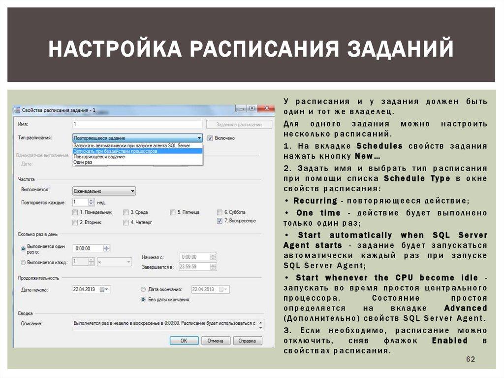Select the 'Выполняется кажд.' radio button
The image size is (504, 378).
(x=23, y=262)
